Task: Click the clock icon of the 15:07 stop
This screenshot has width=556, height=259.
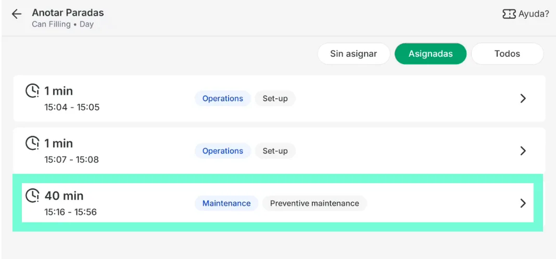Action: [x=32, y=143]
